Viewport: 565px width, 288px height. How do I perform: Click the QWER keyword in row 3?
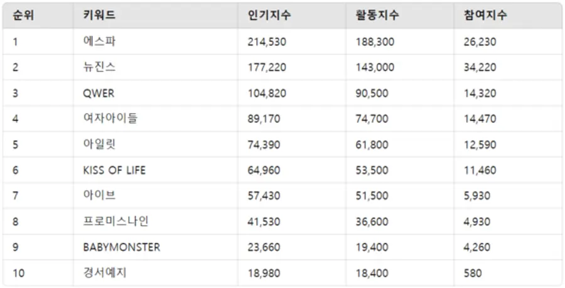click(99, 93)
